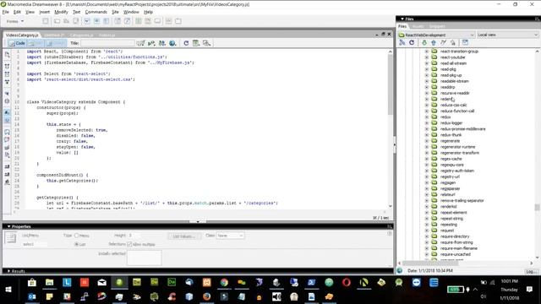Expand the regenerate folder node
Viewport: 541px width, 304px height.
pyautogui.click(x=426, y=141)
